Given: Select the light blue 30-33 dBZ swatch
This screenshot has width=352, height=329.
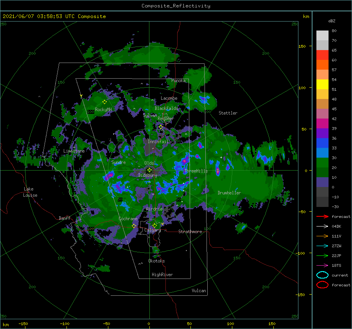Looking at the screenshot, I should 322,153.
